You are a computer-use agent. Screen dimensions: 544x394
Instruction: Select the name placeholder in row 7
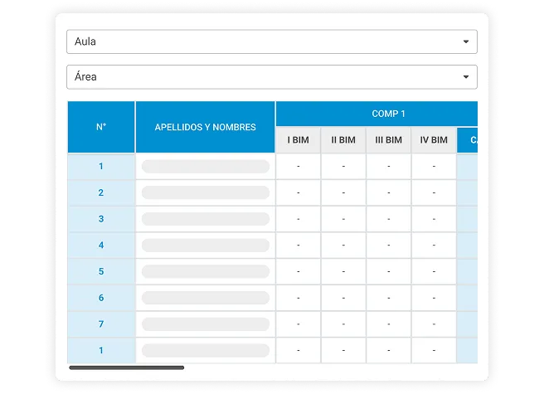(x=206, y=324)
